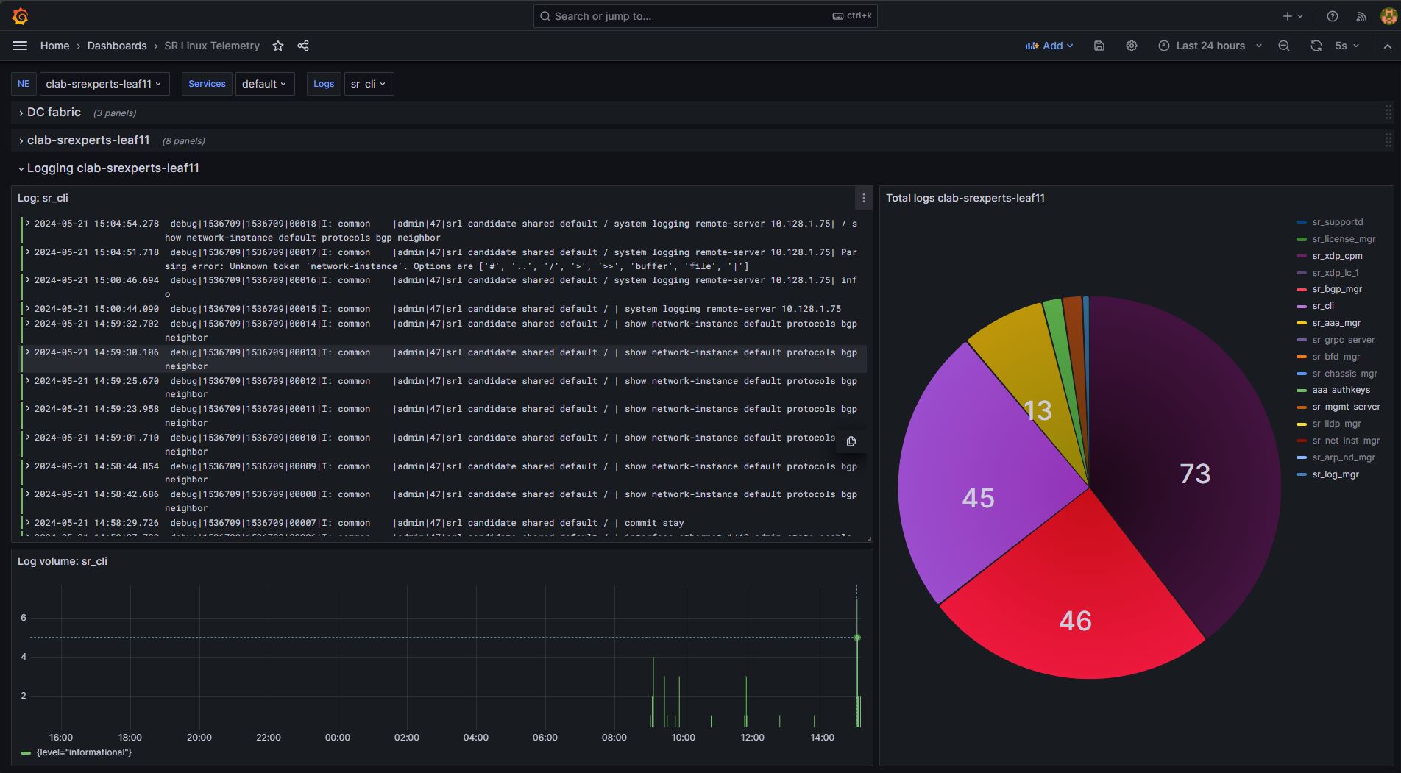Open the hamburger navigation menu

coord(20,46)
